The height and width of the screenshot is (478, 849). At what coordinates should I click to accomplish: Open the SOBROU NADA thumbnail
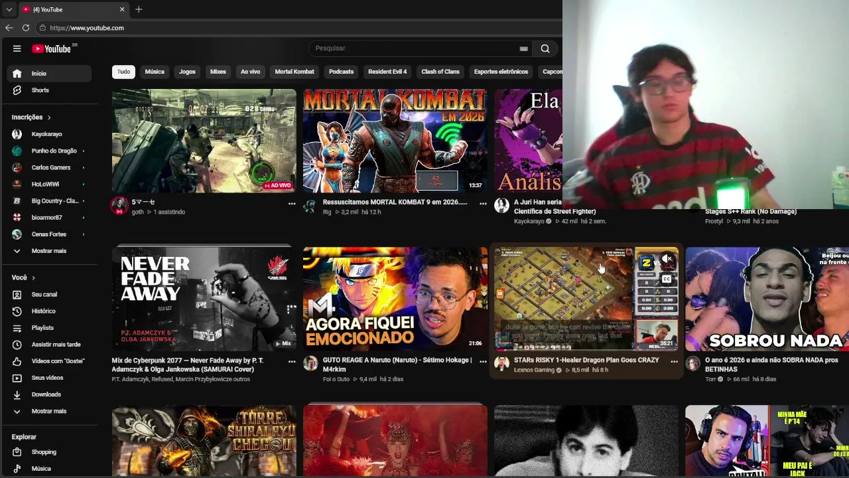coord(767,299)
